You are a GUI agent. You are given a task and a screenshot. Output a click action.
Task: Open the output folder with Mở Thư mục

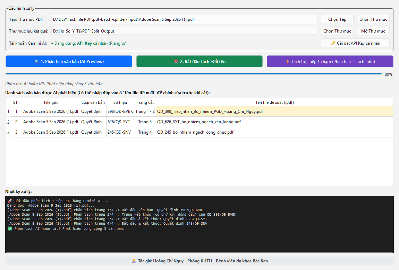[373, 31]
